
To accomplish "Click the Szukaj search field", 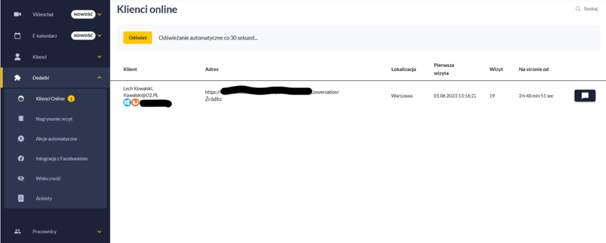I will 586,8.
